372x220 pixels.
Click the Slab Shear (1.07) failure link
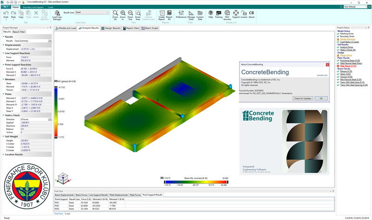click(348, 66)
